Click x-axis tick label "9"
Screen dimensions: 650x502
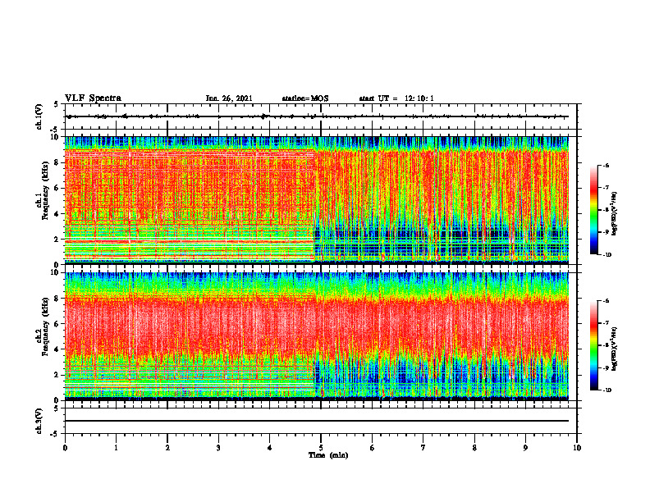525,448
